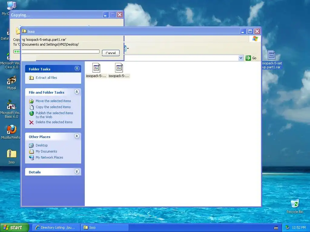Screen dimensions: 310x232
Task: Click Publish the selected items to the Web
Action: [54, 115]
